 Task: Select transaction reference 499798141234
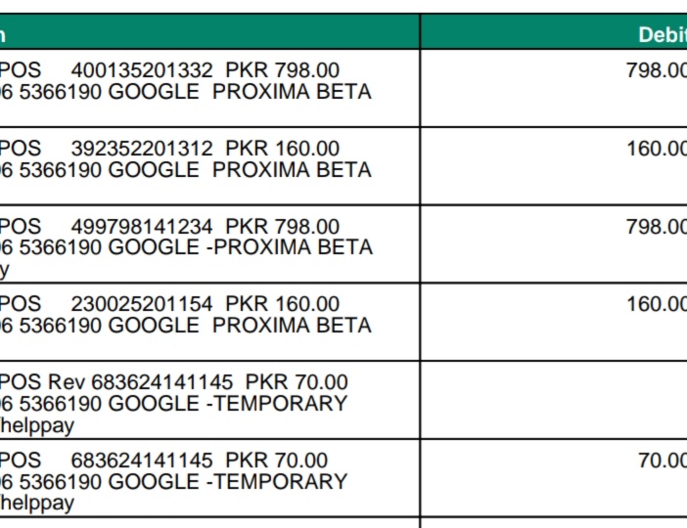[x=142, y=227]
